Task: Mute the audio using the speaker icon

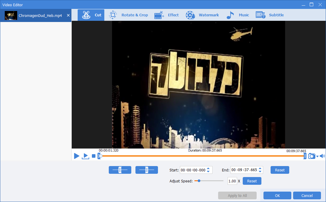Action: pyautogui.click(x=322, y=156)
